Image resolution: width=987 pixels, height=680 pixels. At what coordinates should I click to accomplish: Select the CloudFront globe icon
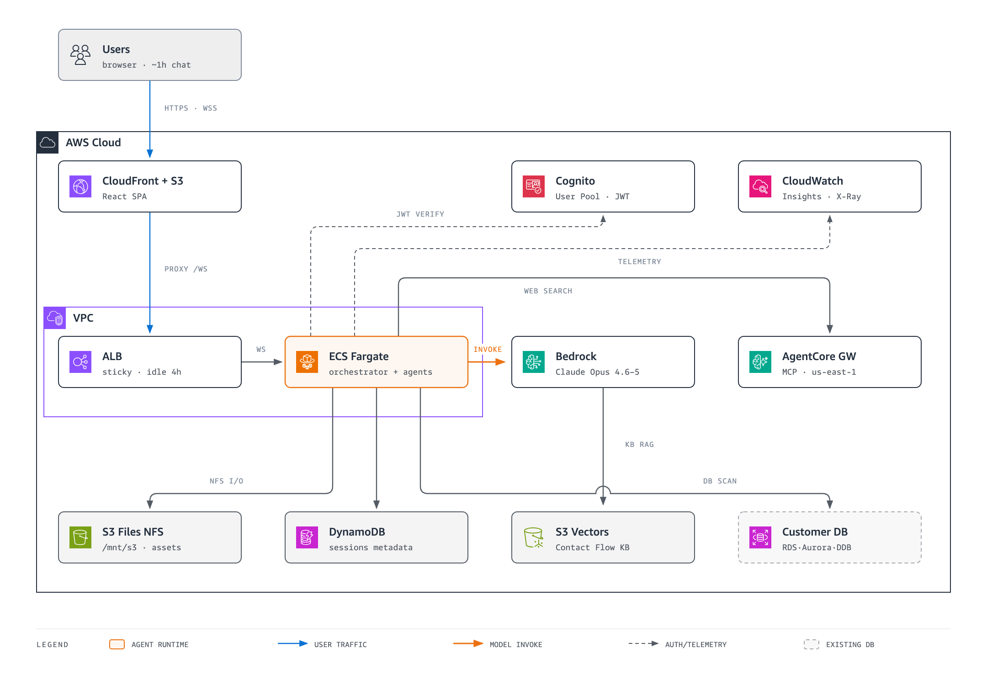80,186
